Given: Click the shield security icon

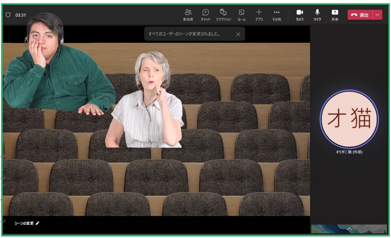Looking at the screenshot, I should pos(8,15).
